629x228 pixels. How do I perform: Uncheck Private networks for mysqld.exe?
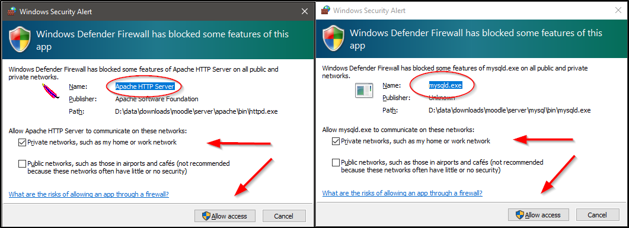point(336,141)
